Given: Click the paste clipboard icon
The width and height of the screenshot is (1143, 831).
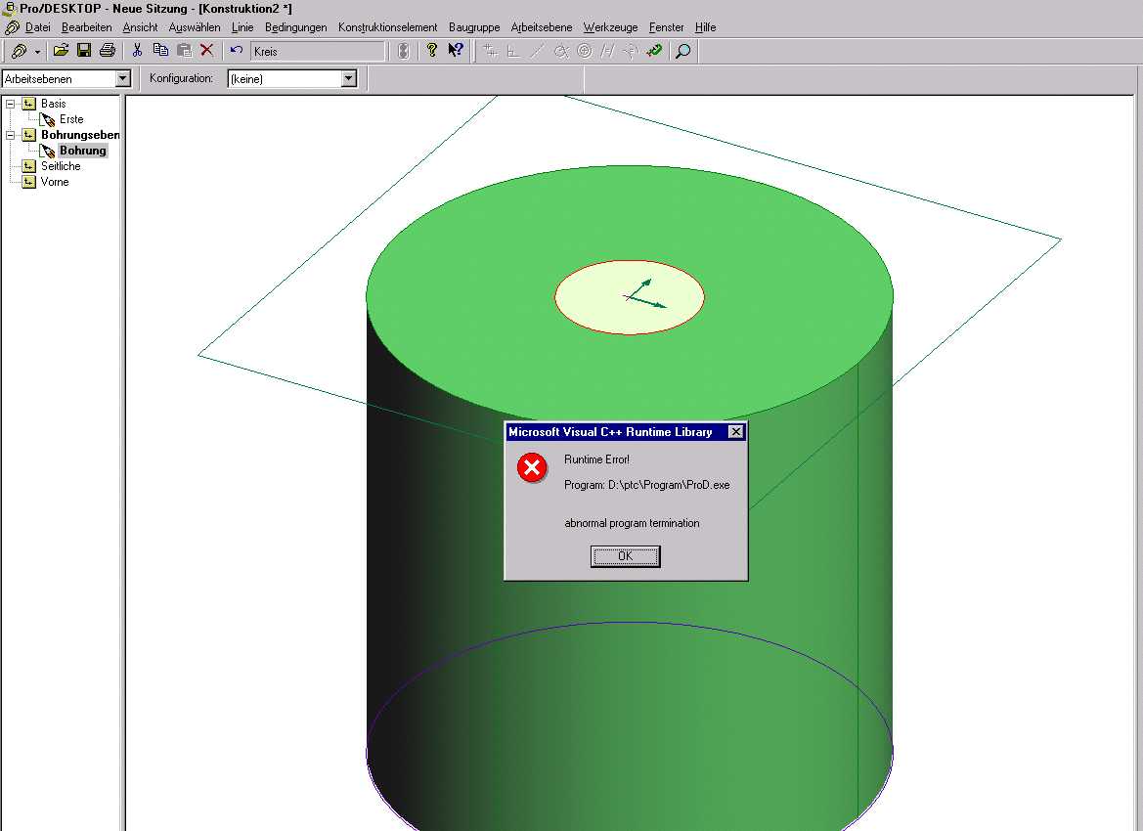Looking at the screenshot, I should (x=185, y=50).
